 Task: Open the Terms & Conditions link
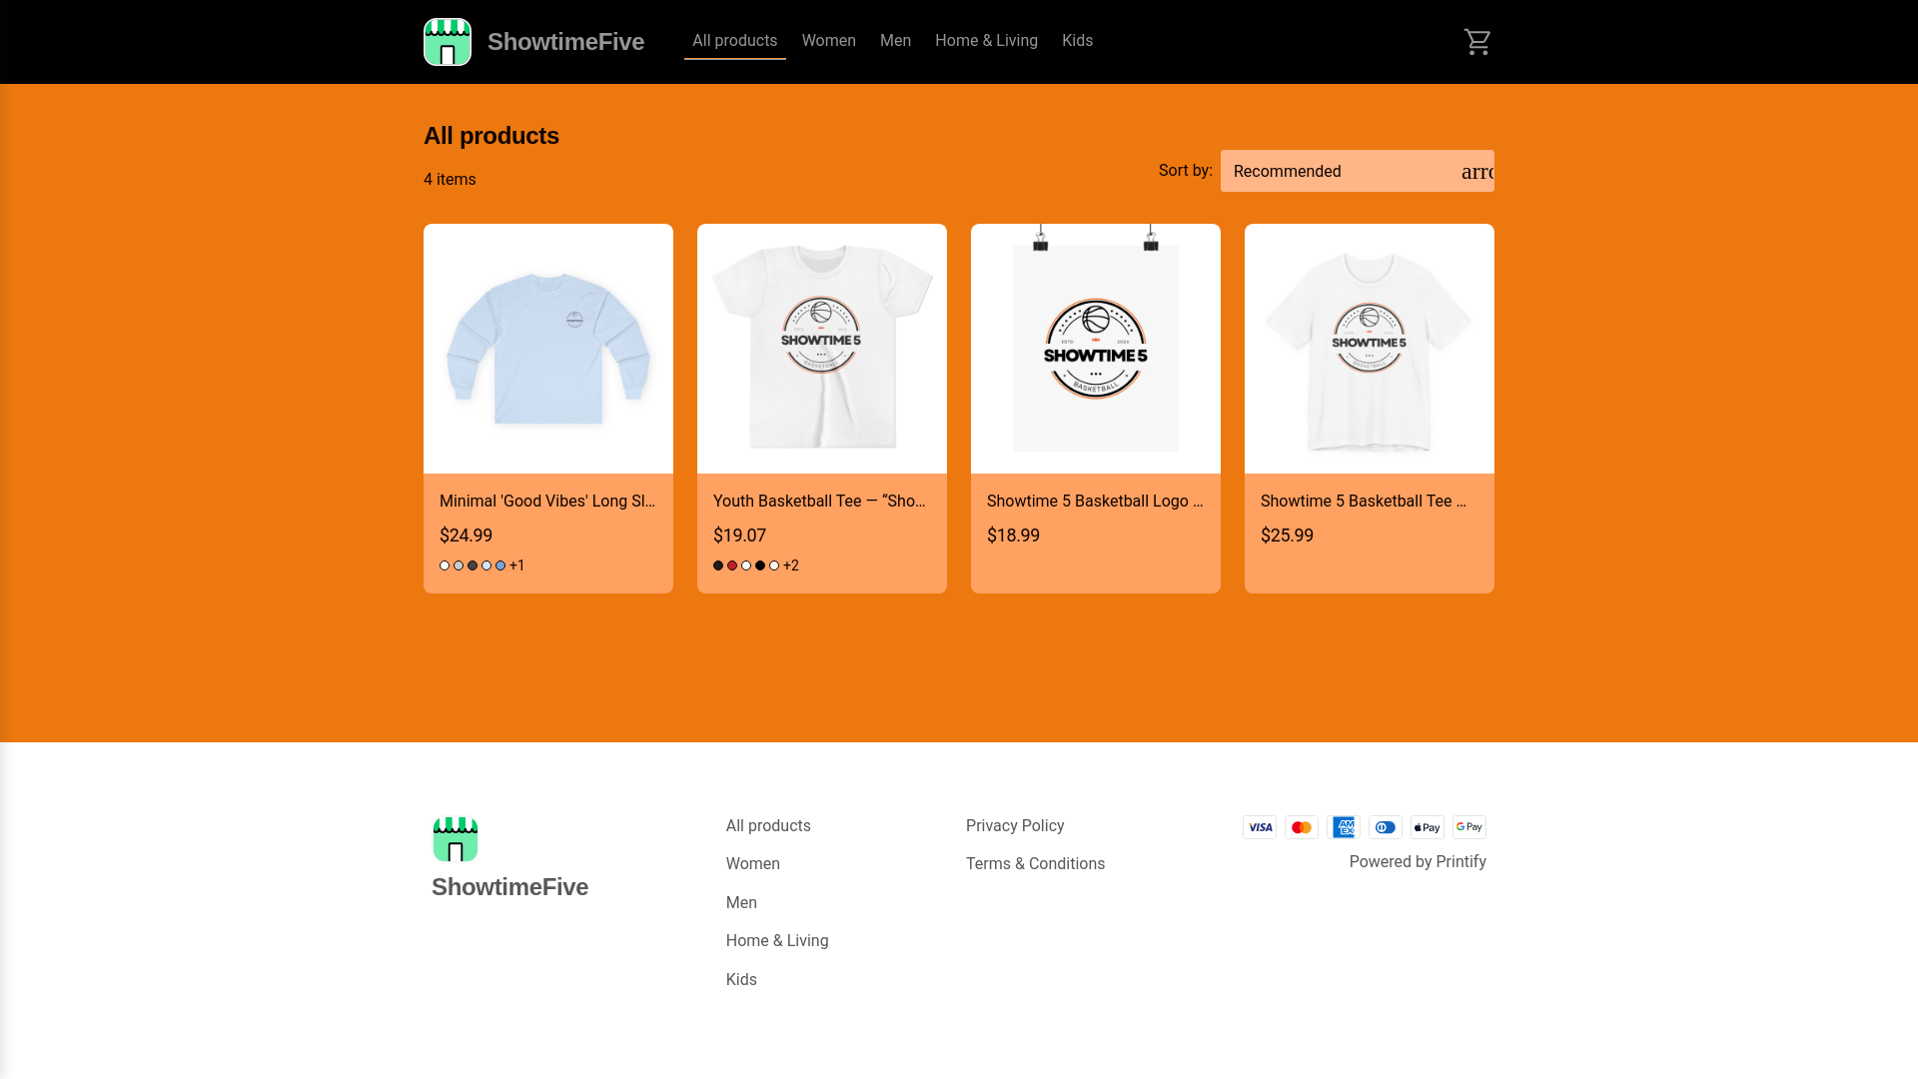coord(1035,864)
